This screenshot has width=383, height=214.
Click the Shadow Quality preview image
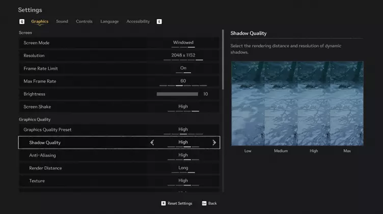[297, 103]
